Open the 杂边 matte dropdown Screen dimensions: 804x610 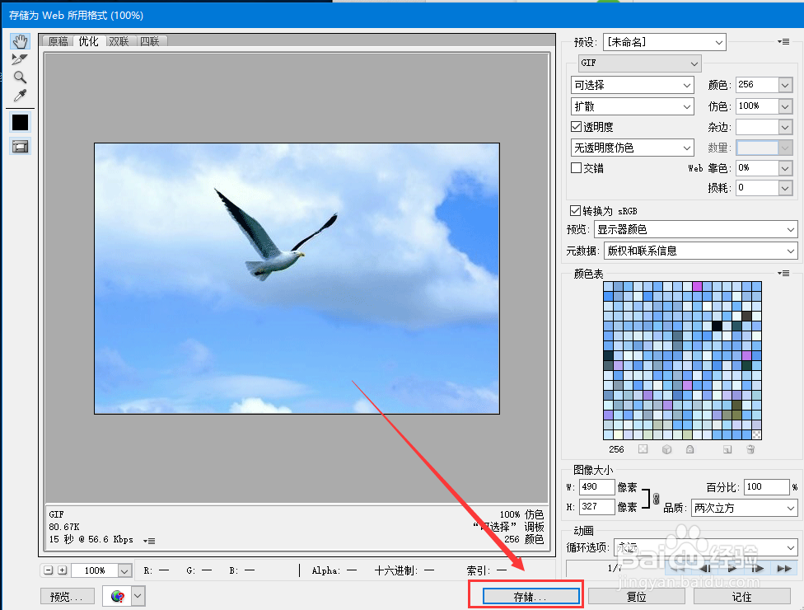[785, 127]
